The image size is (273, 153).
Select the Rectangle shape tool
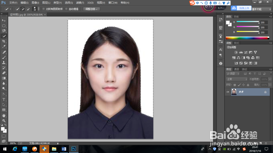[4, 110]
